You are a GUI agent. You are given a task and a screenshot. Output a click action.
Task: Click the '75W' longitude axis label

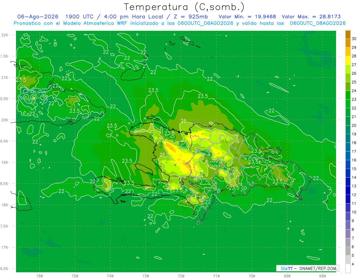(75, 276)
